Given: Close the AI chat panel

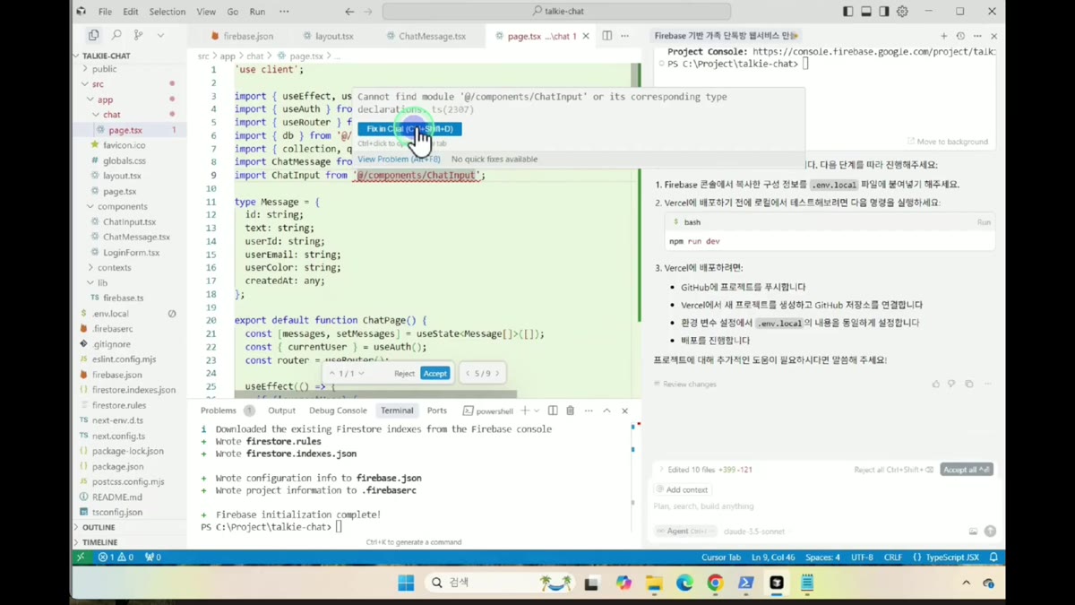Looking at the screenshot, I should click(993, 36).
